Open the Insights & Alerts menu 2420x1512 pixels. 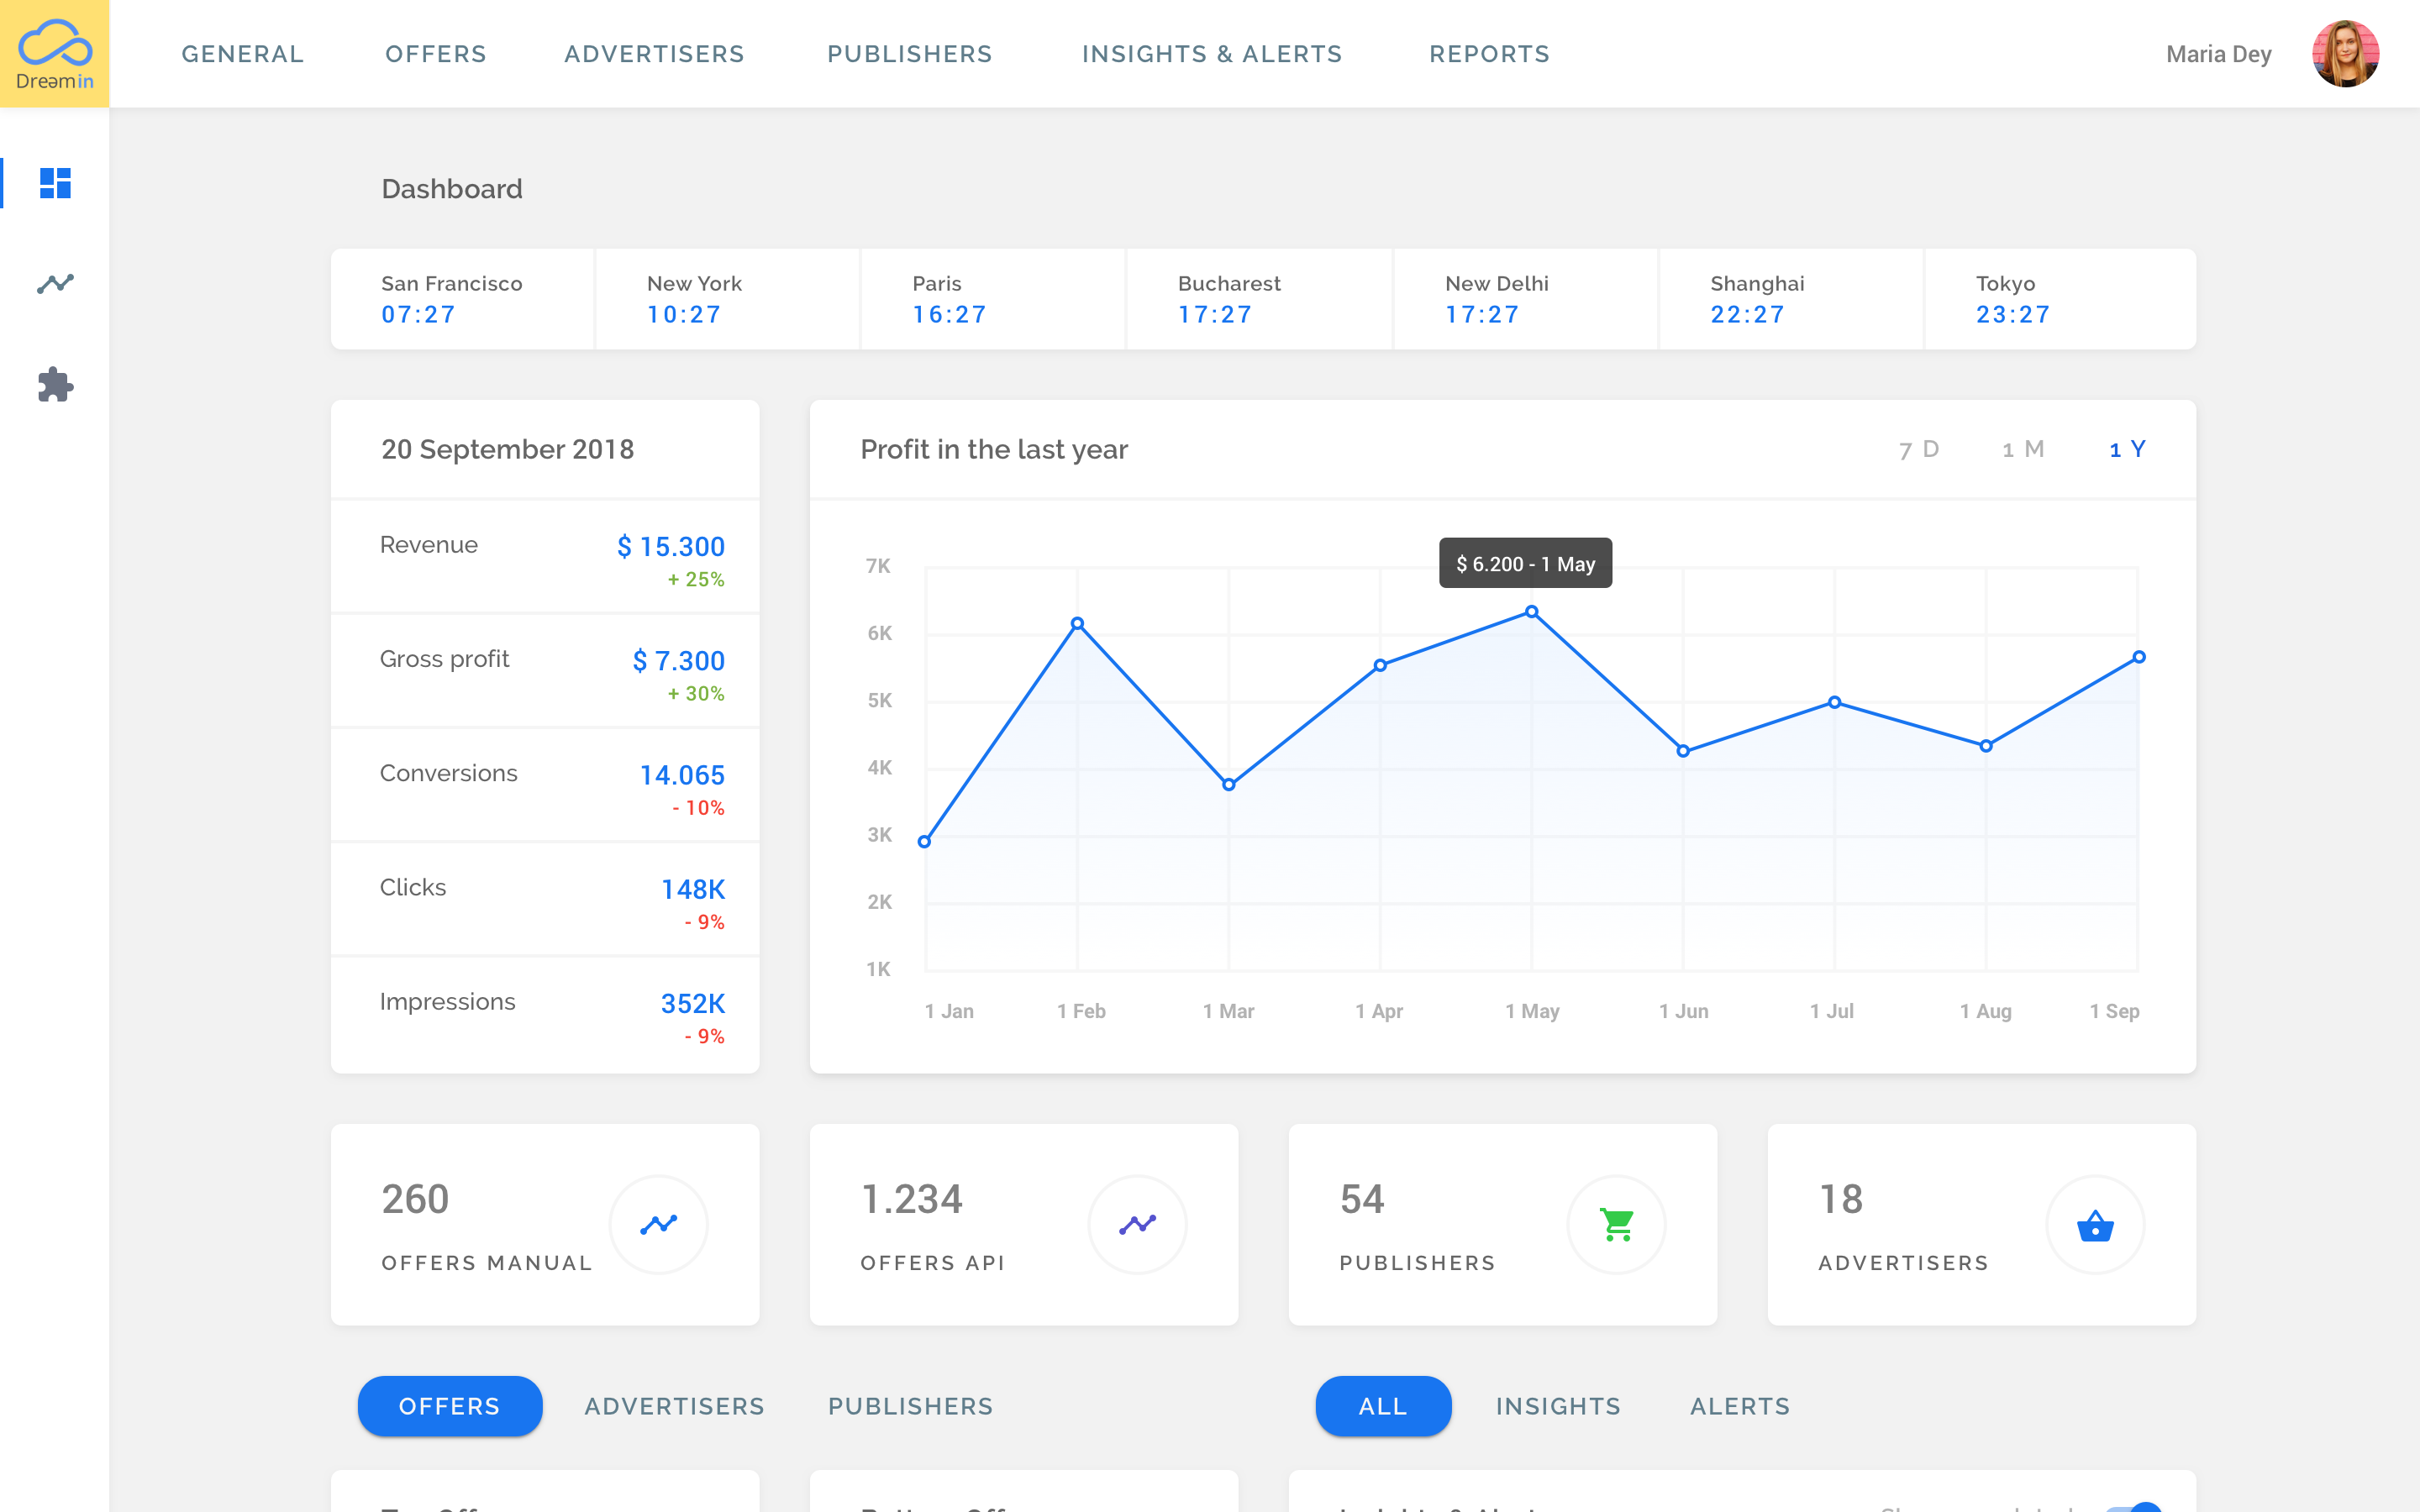point(1212,54)
